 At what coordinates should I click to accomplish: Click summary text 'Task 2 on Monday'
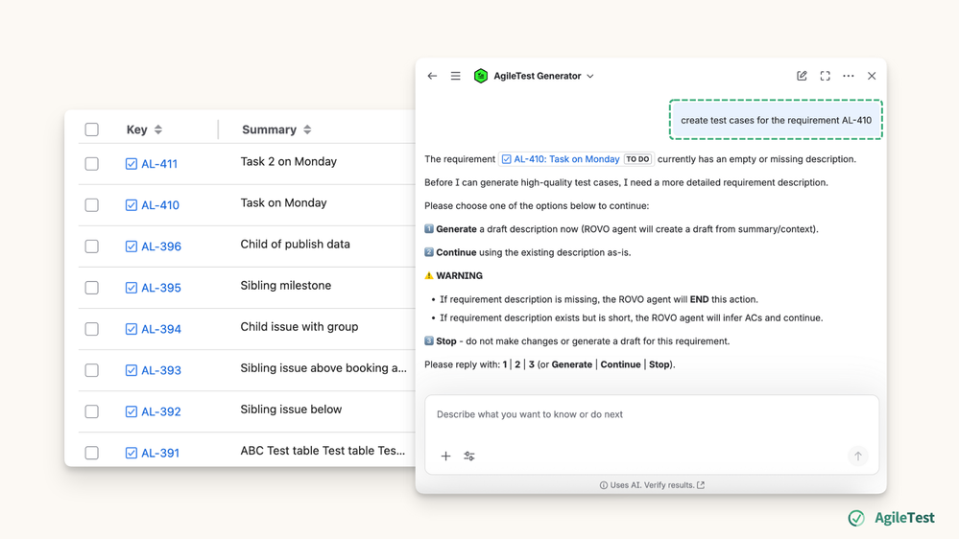pyautogui.click(x=289, y=161)
